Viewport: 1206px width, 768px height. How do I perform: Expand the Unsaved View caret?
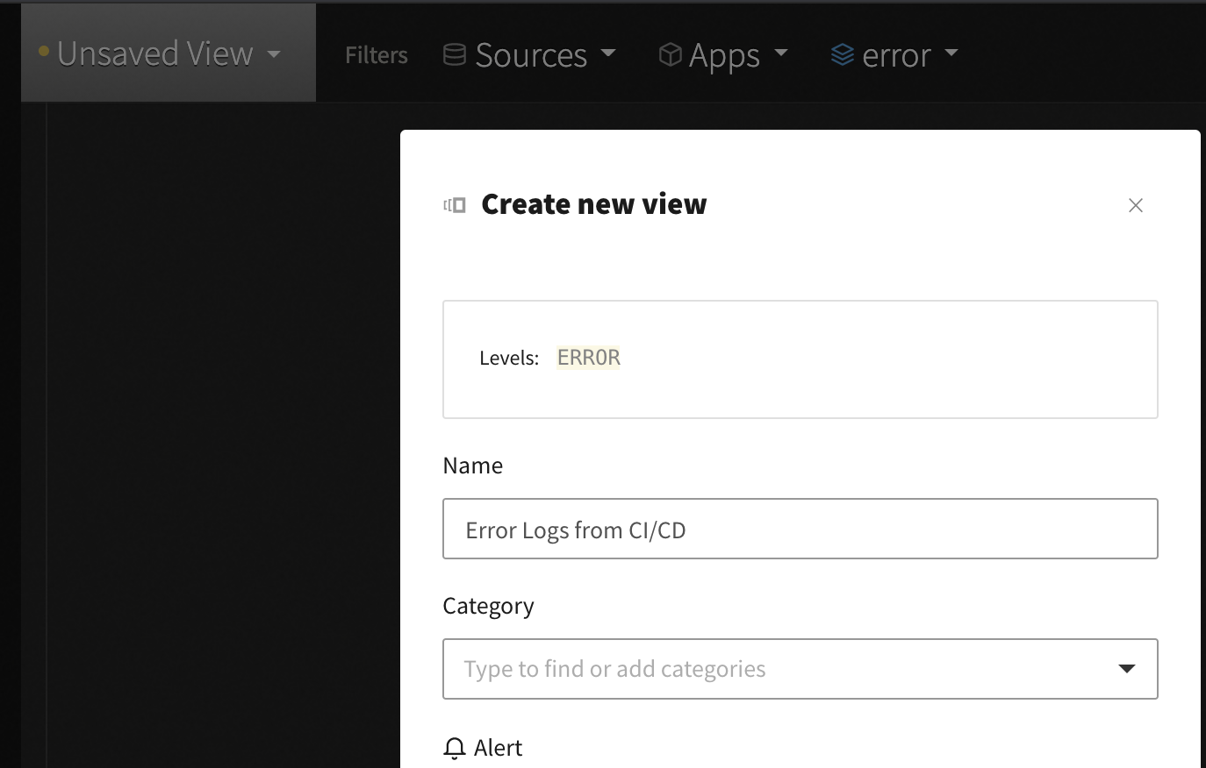[274, 54]
